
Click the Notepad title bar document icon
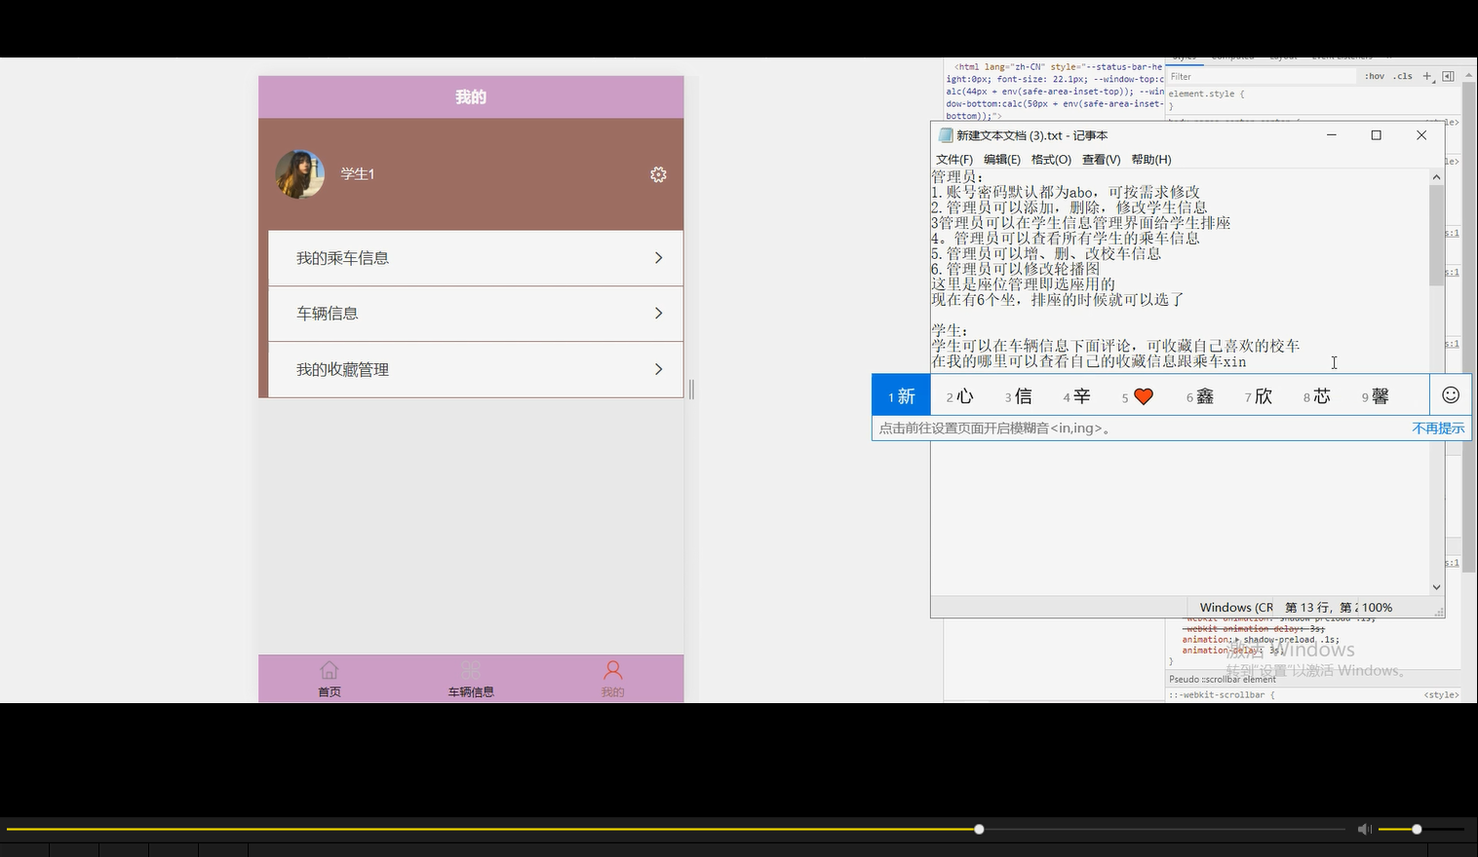945,135
